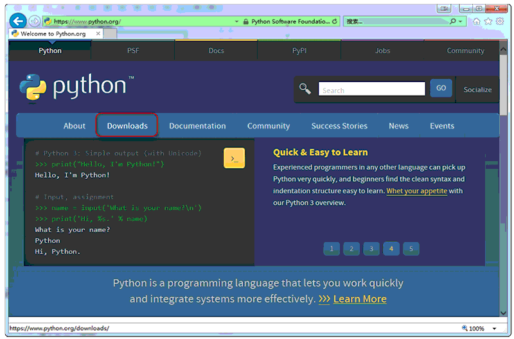Open the Jobs top navigation tab
The image size is (514, 339).
pyautogui.click(x=382, y=51)
